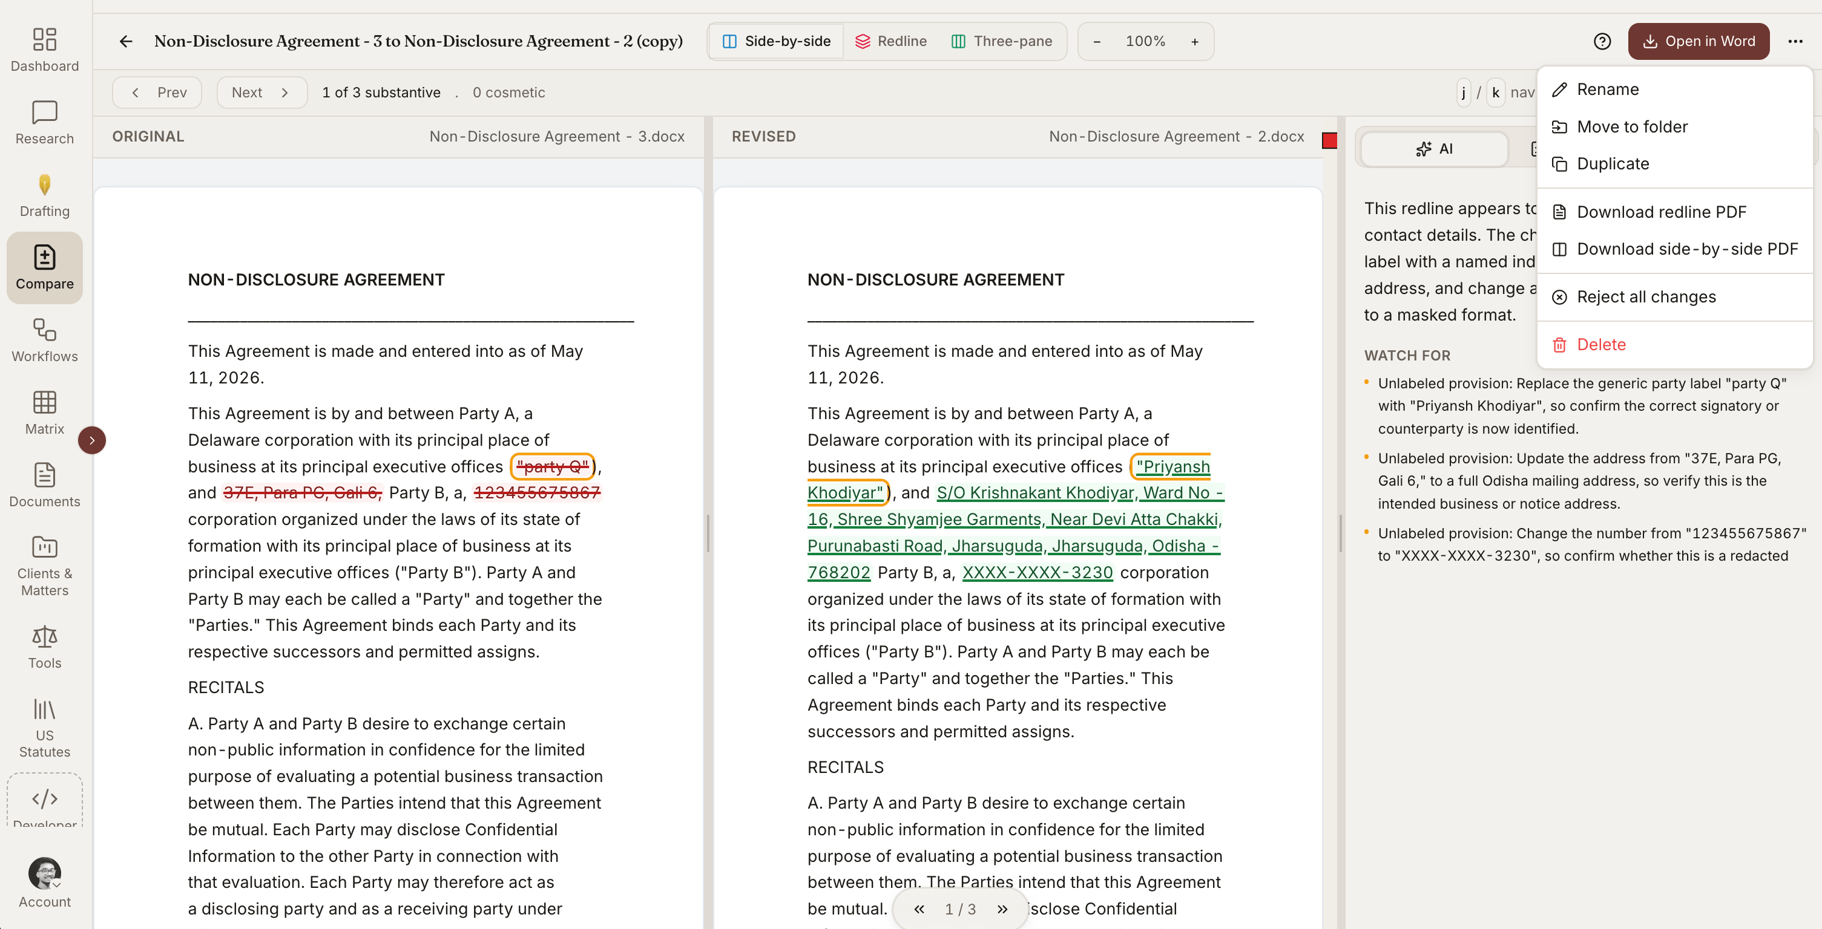This screenshot has height=929, width=1822.
Task: Go to Research section
Action: click(x=45, y=122)
